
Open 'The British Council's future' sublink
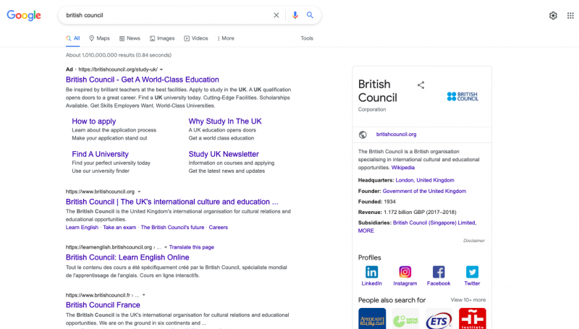[x=172, y=228]
